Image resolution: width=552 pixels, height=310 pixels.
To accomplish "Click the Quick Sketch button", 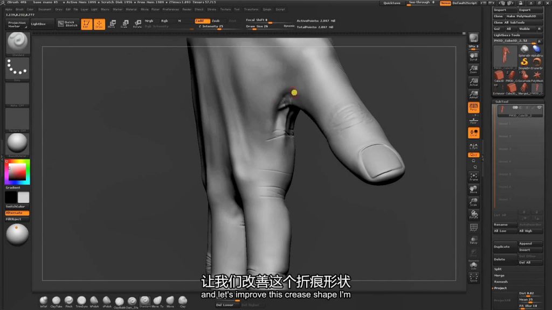I will tap(68, 24).
